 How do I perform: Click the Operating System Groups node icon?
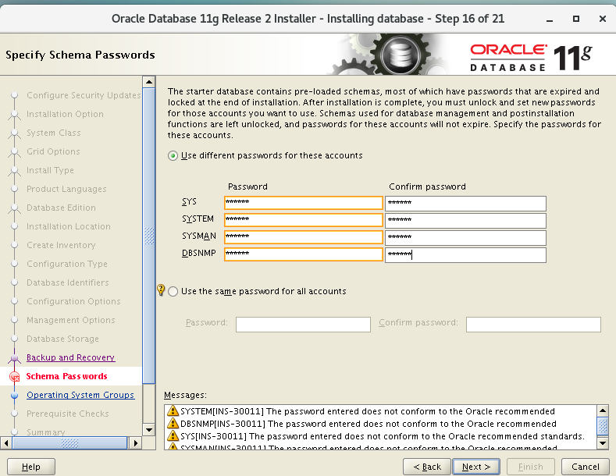click(x=15, y=396)
